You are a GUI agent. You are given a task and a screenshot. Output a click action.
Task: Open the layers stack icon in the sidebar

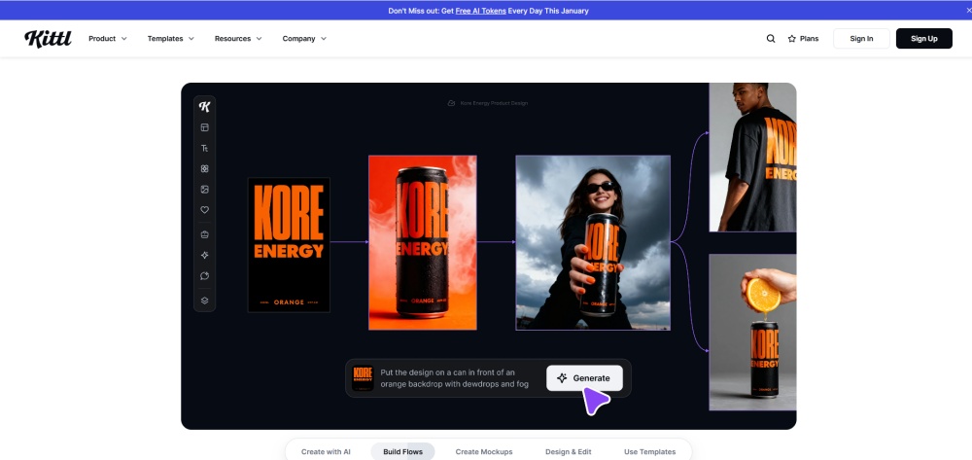point(204,301)
